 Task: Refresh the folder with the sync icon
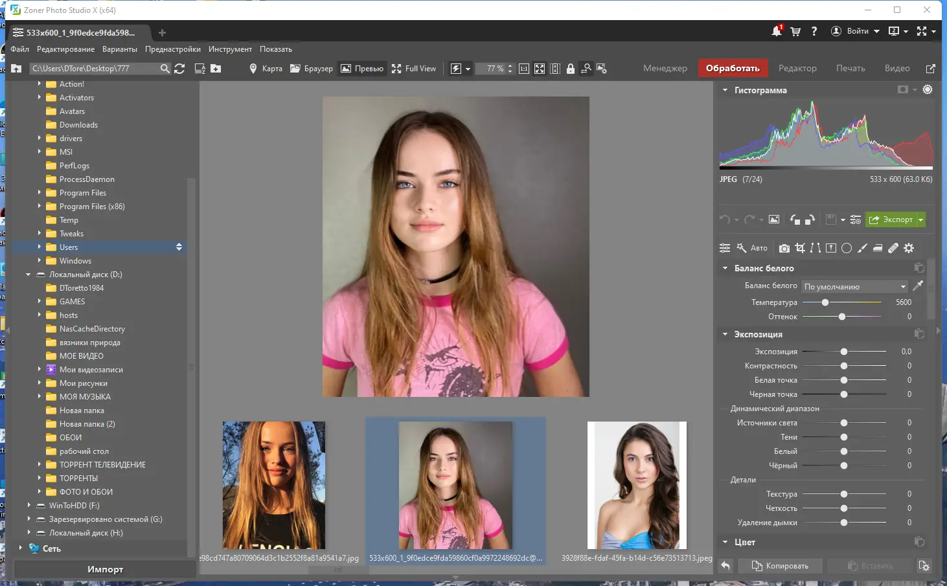(x=180, y=69)
